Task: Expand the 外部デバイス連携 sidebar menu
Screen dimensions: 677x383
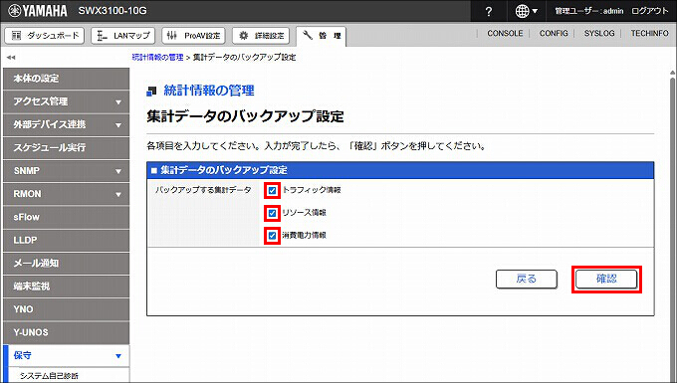Action: point(66,124)
